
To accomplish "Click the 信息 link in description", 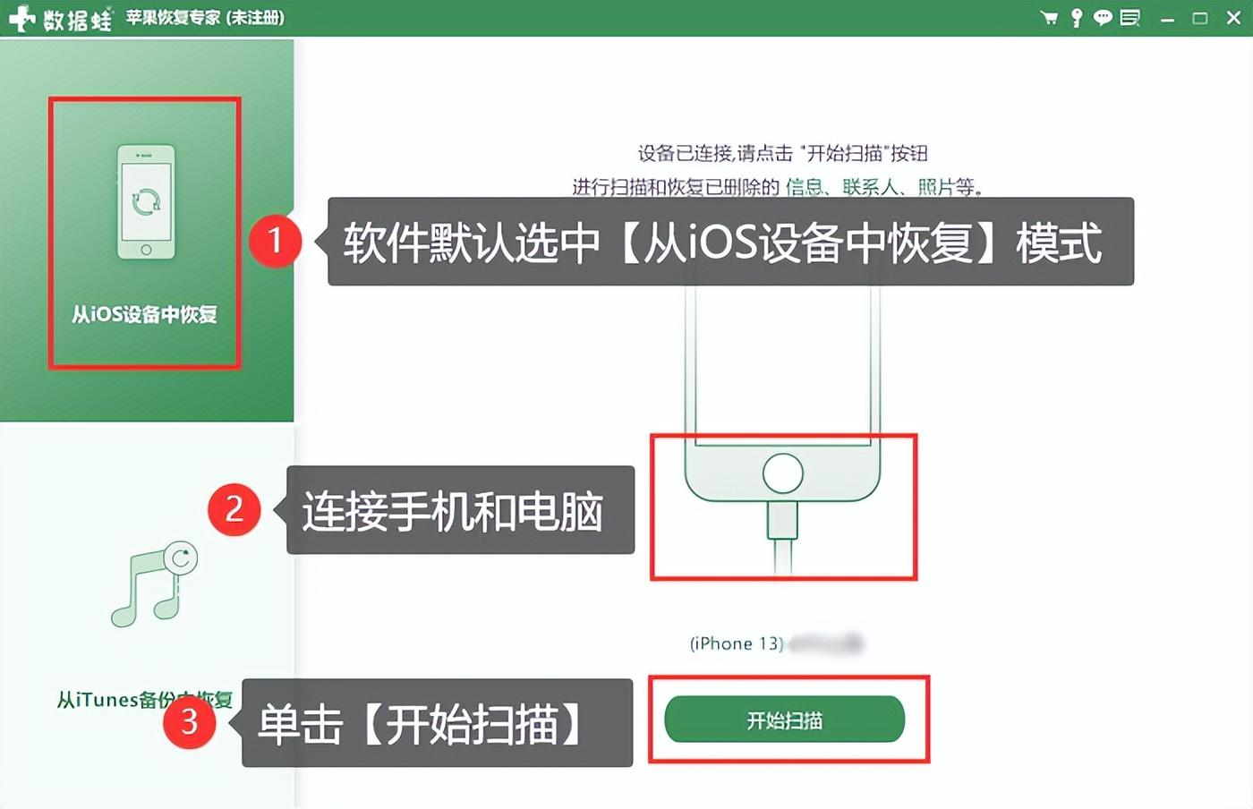I will click(x=804, y=187).
